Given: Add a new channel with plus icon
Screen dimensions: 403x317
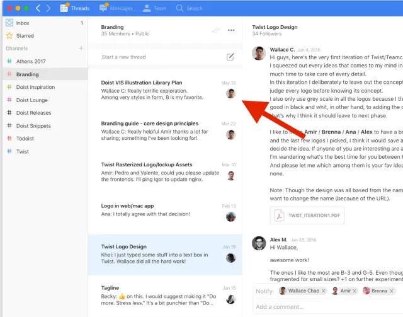Looking at the screenshot, I should coord(81,49).
